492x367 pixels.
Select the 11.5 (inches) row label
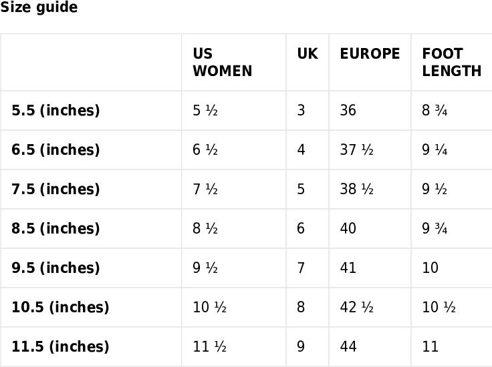click(x=60, y=347)
